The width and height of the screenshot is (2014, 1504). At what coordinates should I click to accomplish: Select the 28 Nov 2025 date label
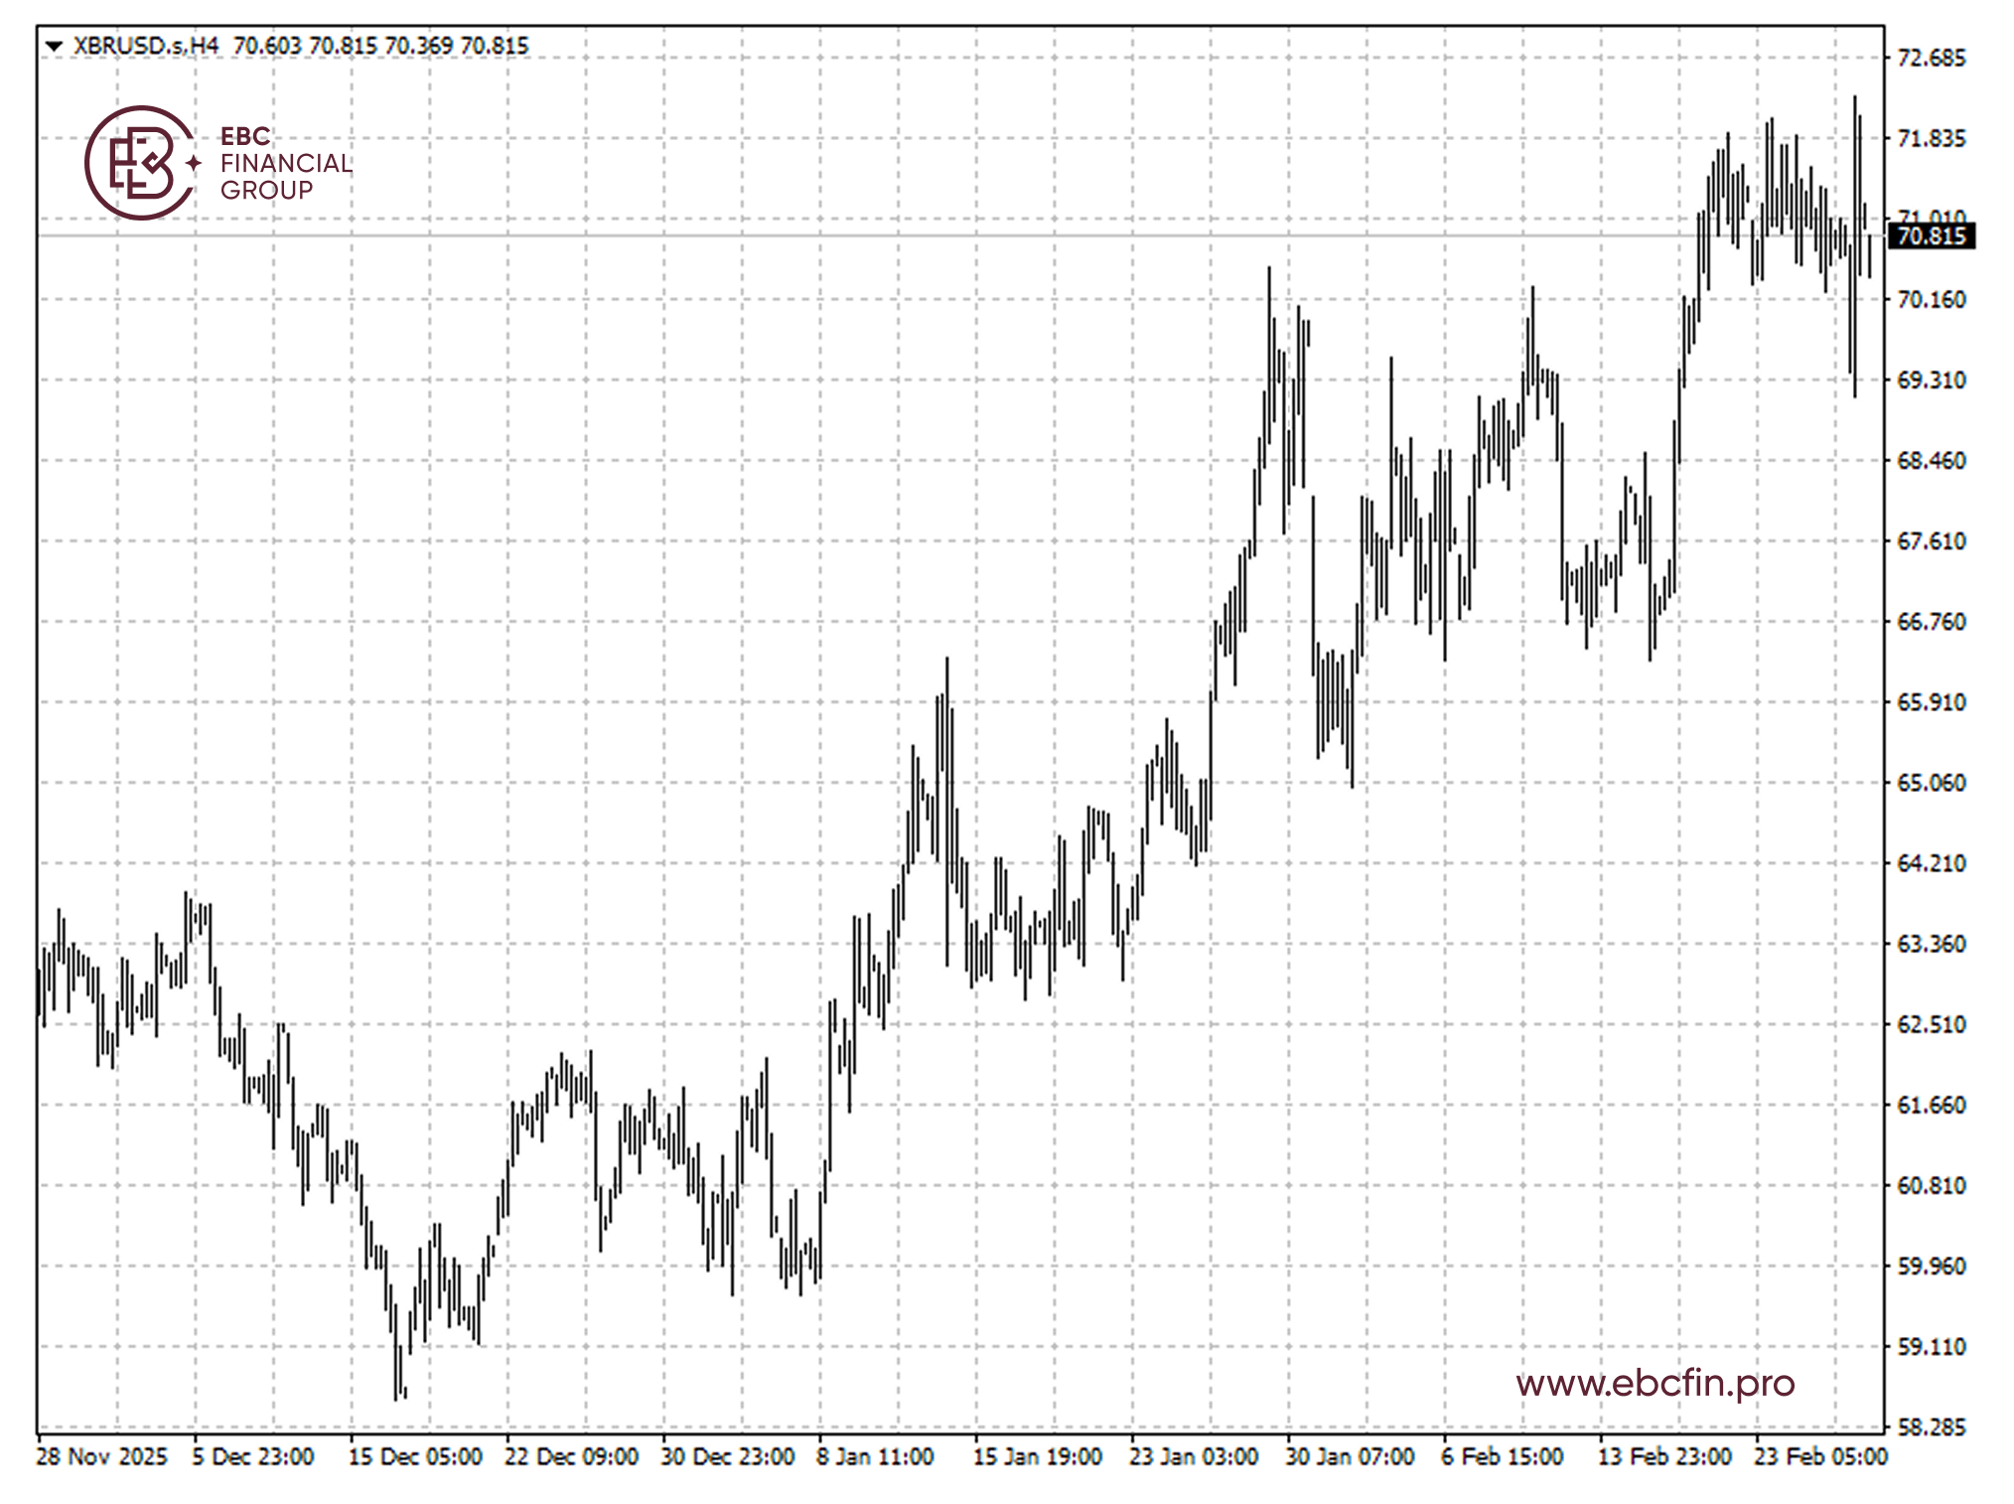[x=101, y=1456]
